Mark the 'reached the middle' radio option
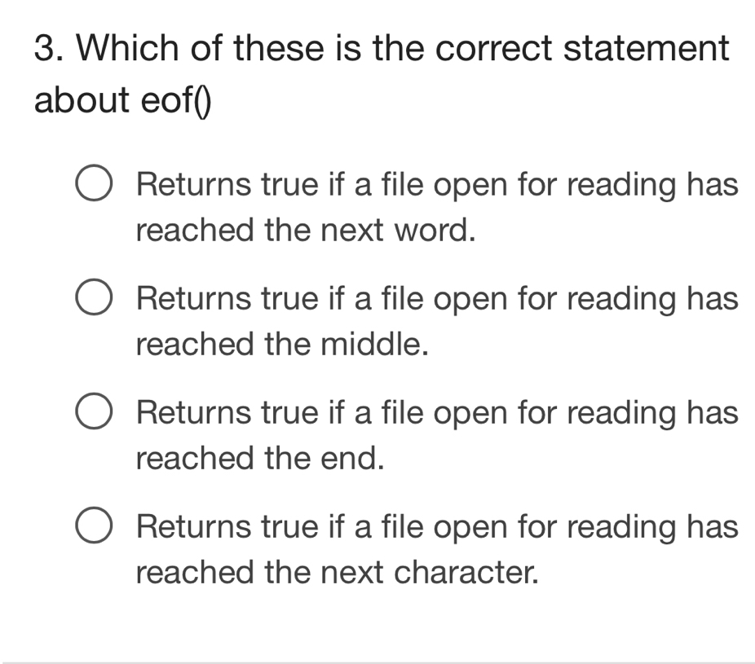Image resolution: width=755 pixels, height=664 pixels. [x=94, y=297]
